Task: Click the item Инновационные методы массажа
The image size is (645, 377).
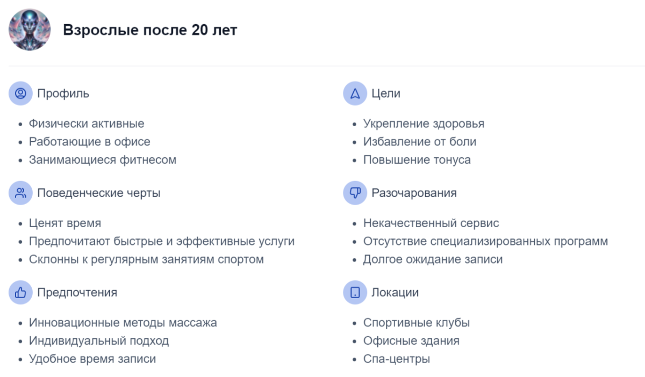Action: click(x=123, y=323)
